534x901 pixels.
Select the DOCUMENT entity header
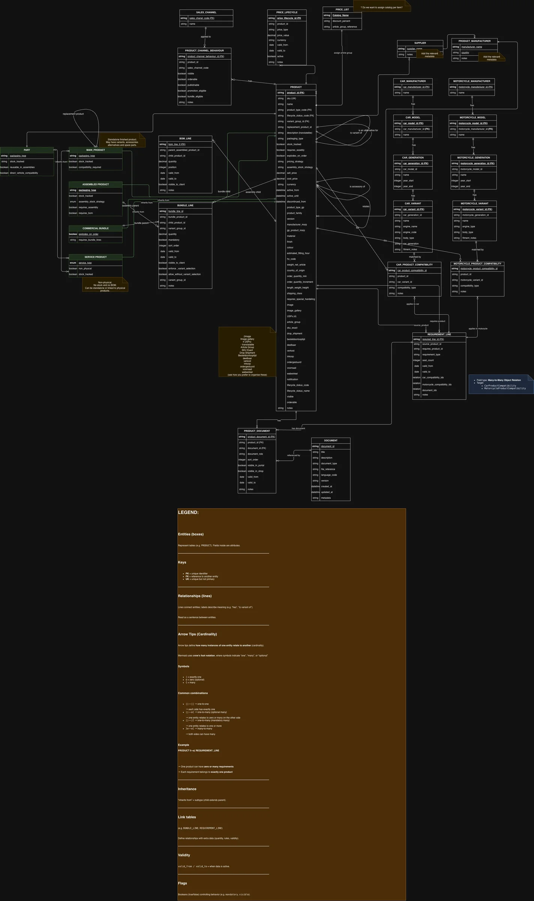coord(331,441)
